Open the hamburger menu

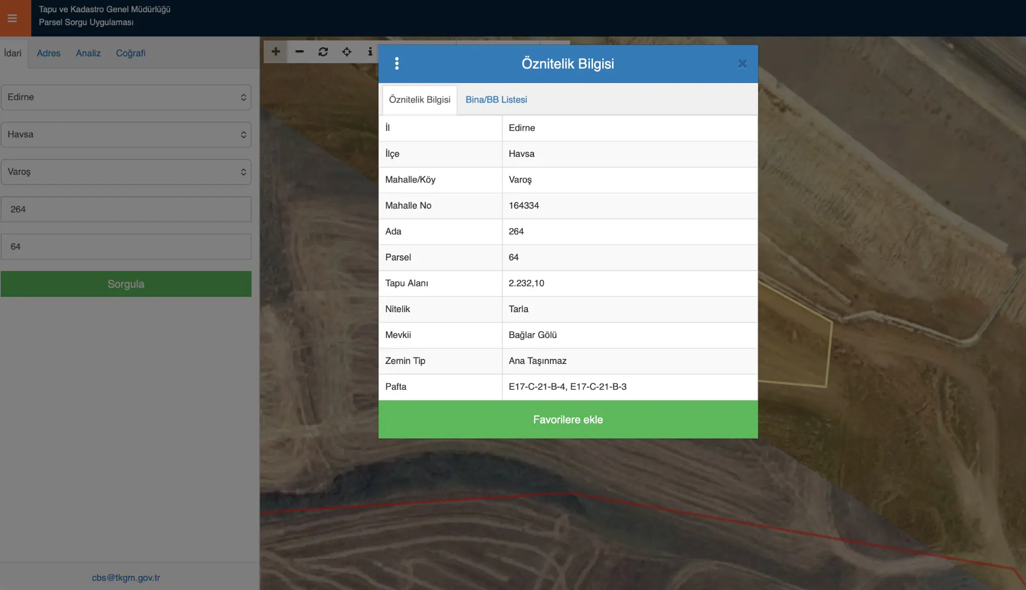click(12, 18)
